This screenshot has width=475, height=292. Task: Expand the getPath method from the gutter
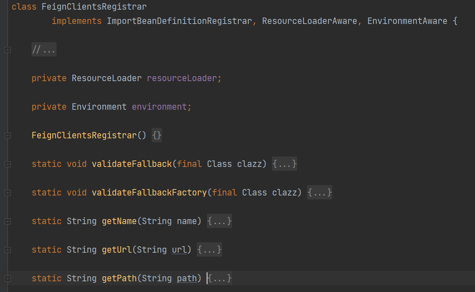point(8,279)
